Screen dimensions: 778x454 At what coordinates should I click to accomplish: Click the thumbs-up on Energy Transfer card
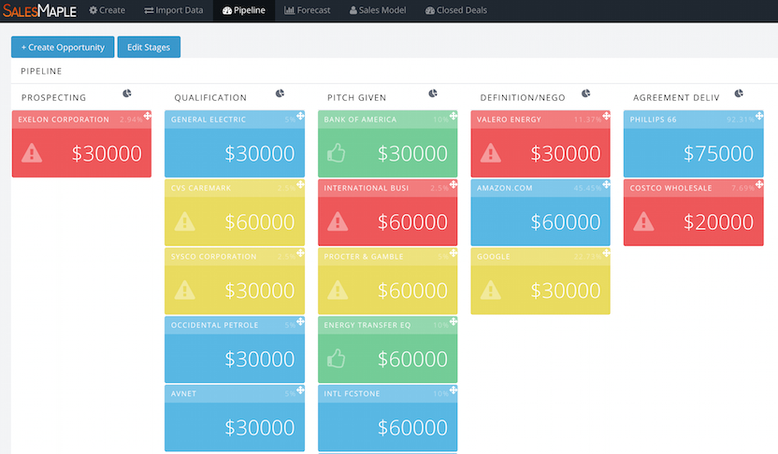[x=337, y=359]
